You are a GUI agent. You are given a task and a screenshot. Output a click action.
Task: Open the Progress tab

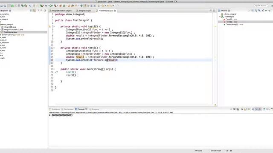[x=94, y=109]
